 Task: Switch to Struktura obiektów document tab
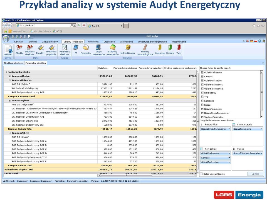[x=14, y=63]
